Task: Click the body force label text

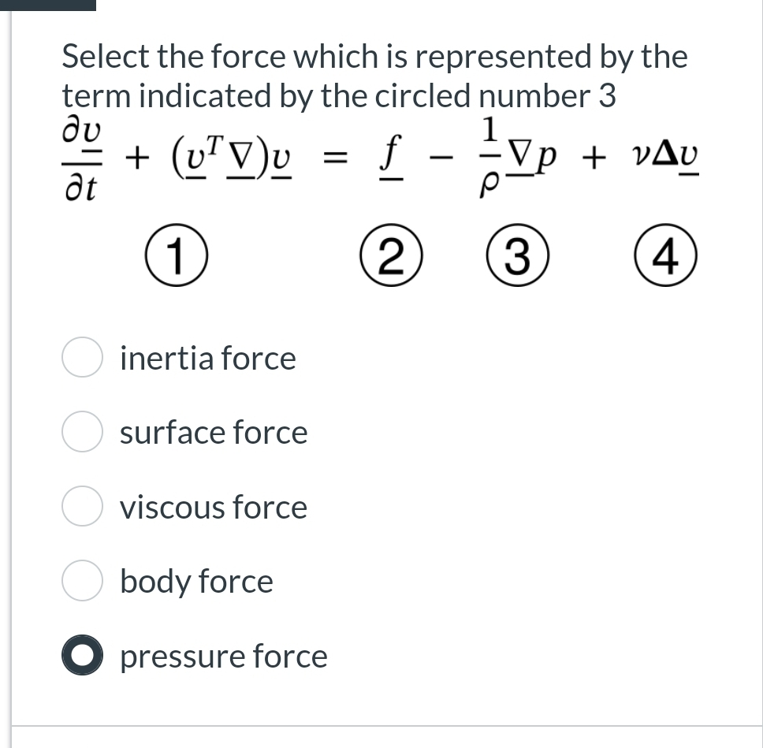Action: pyautogui.click(x=195, y=581)
